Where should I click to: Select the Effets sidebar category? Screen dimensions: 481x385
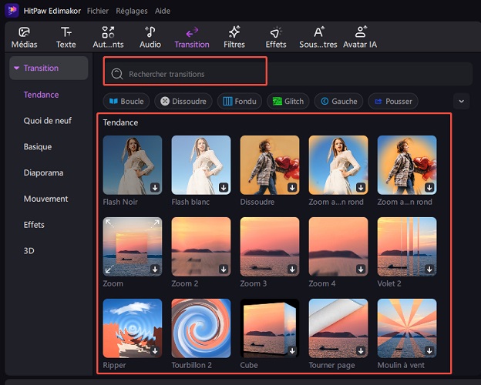tap(34, 225)
